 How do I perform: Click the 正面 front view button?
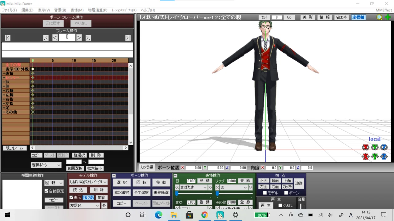pos(264,180)
